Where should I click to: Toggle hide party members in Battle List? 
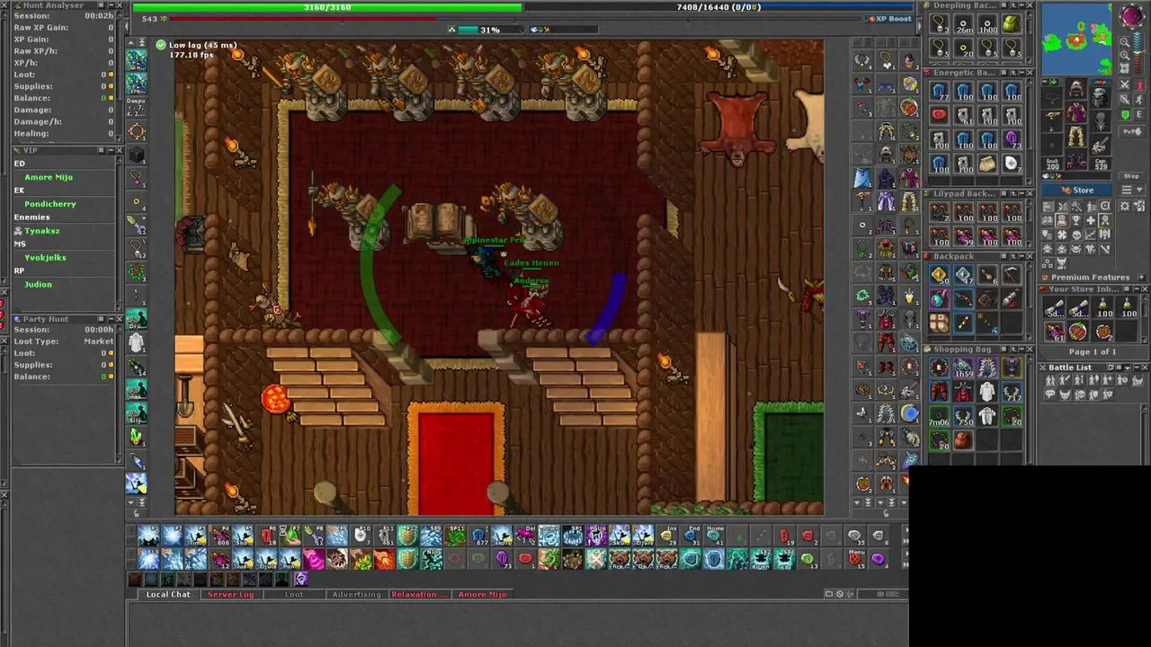1093,394
